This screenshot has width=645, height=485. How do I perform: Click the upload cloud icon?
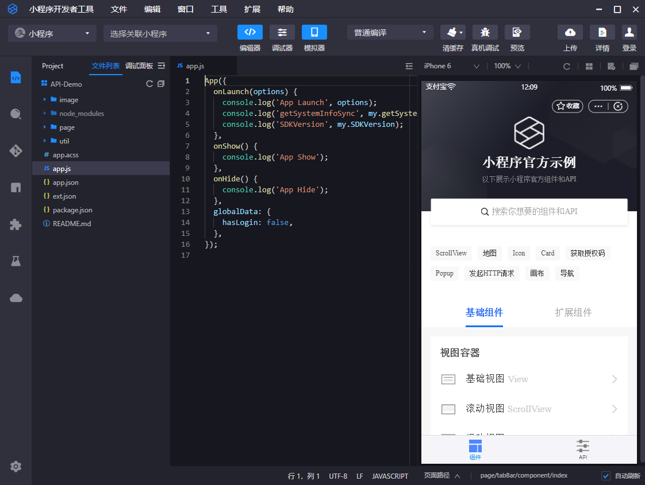click(570, 33)
